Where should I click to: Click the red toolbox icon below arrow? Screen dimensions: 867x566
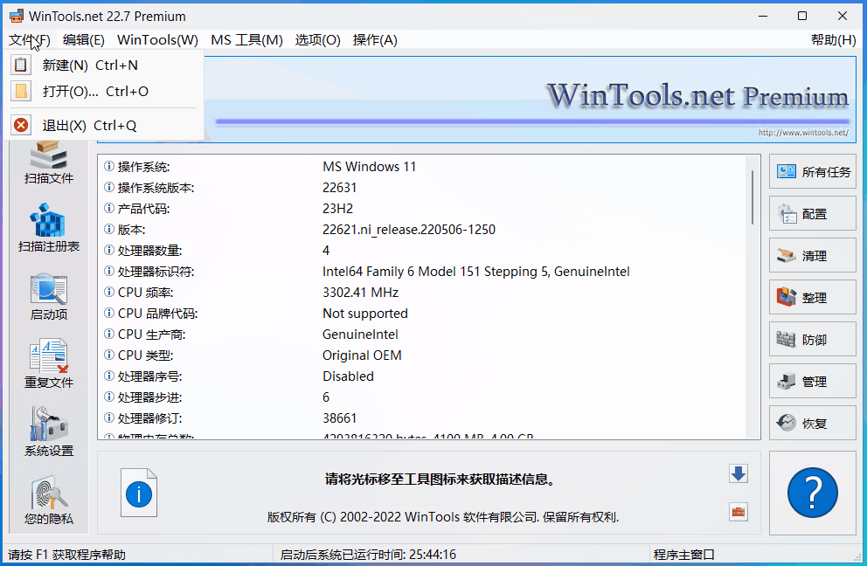coord(739,512)
